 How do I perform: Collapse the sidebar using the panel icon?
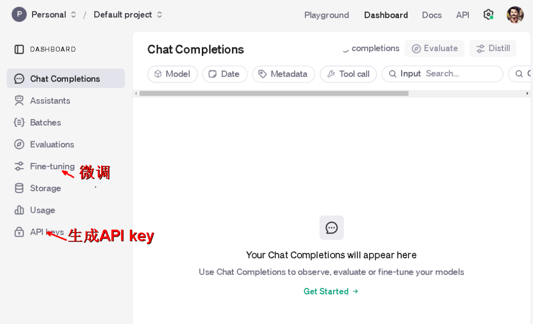click(x=18, y=49)
